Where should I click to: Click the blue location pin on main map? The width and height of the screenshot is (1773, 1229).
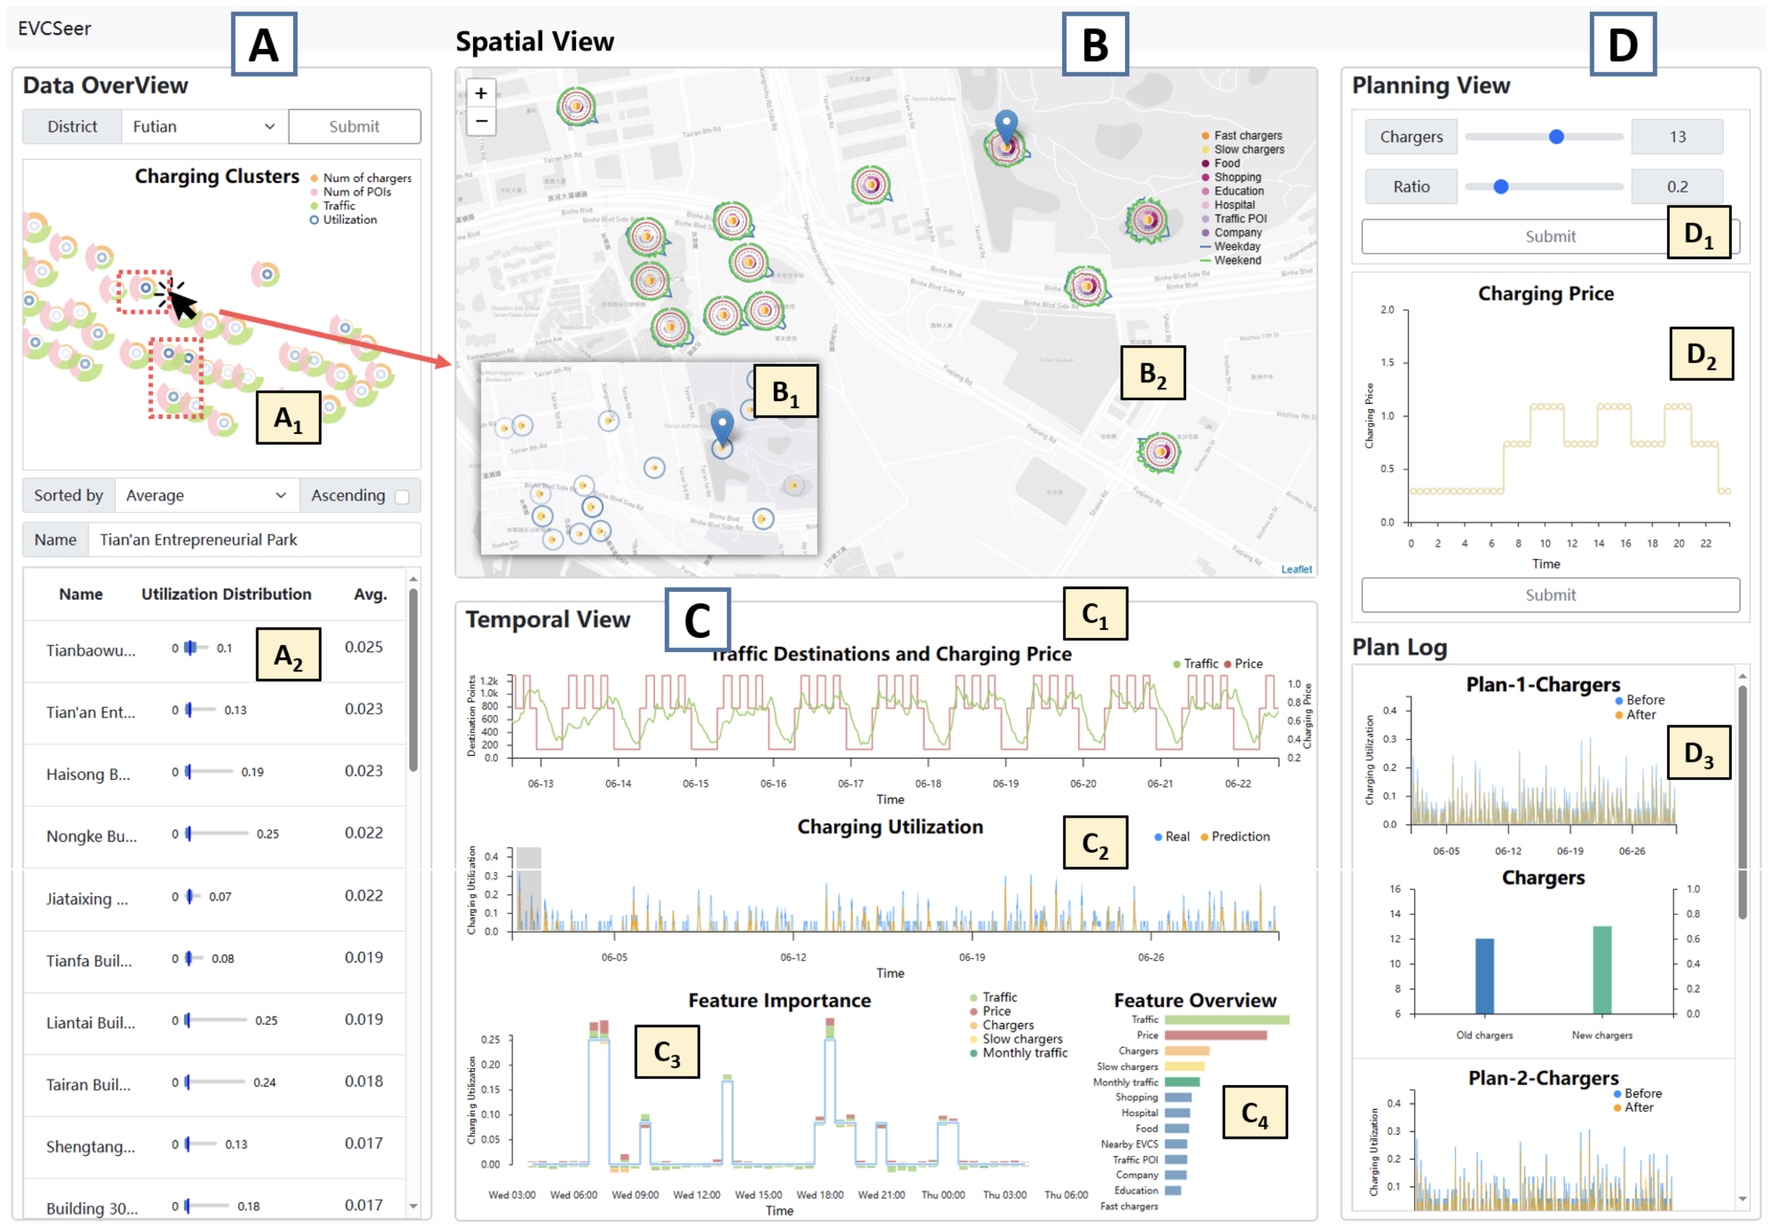coord(1006,125)
